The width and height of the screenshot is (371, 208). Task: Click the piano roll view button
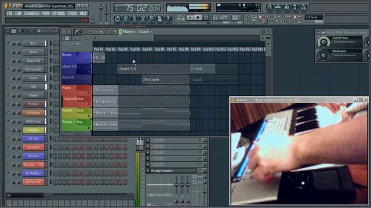click(286, 7)
